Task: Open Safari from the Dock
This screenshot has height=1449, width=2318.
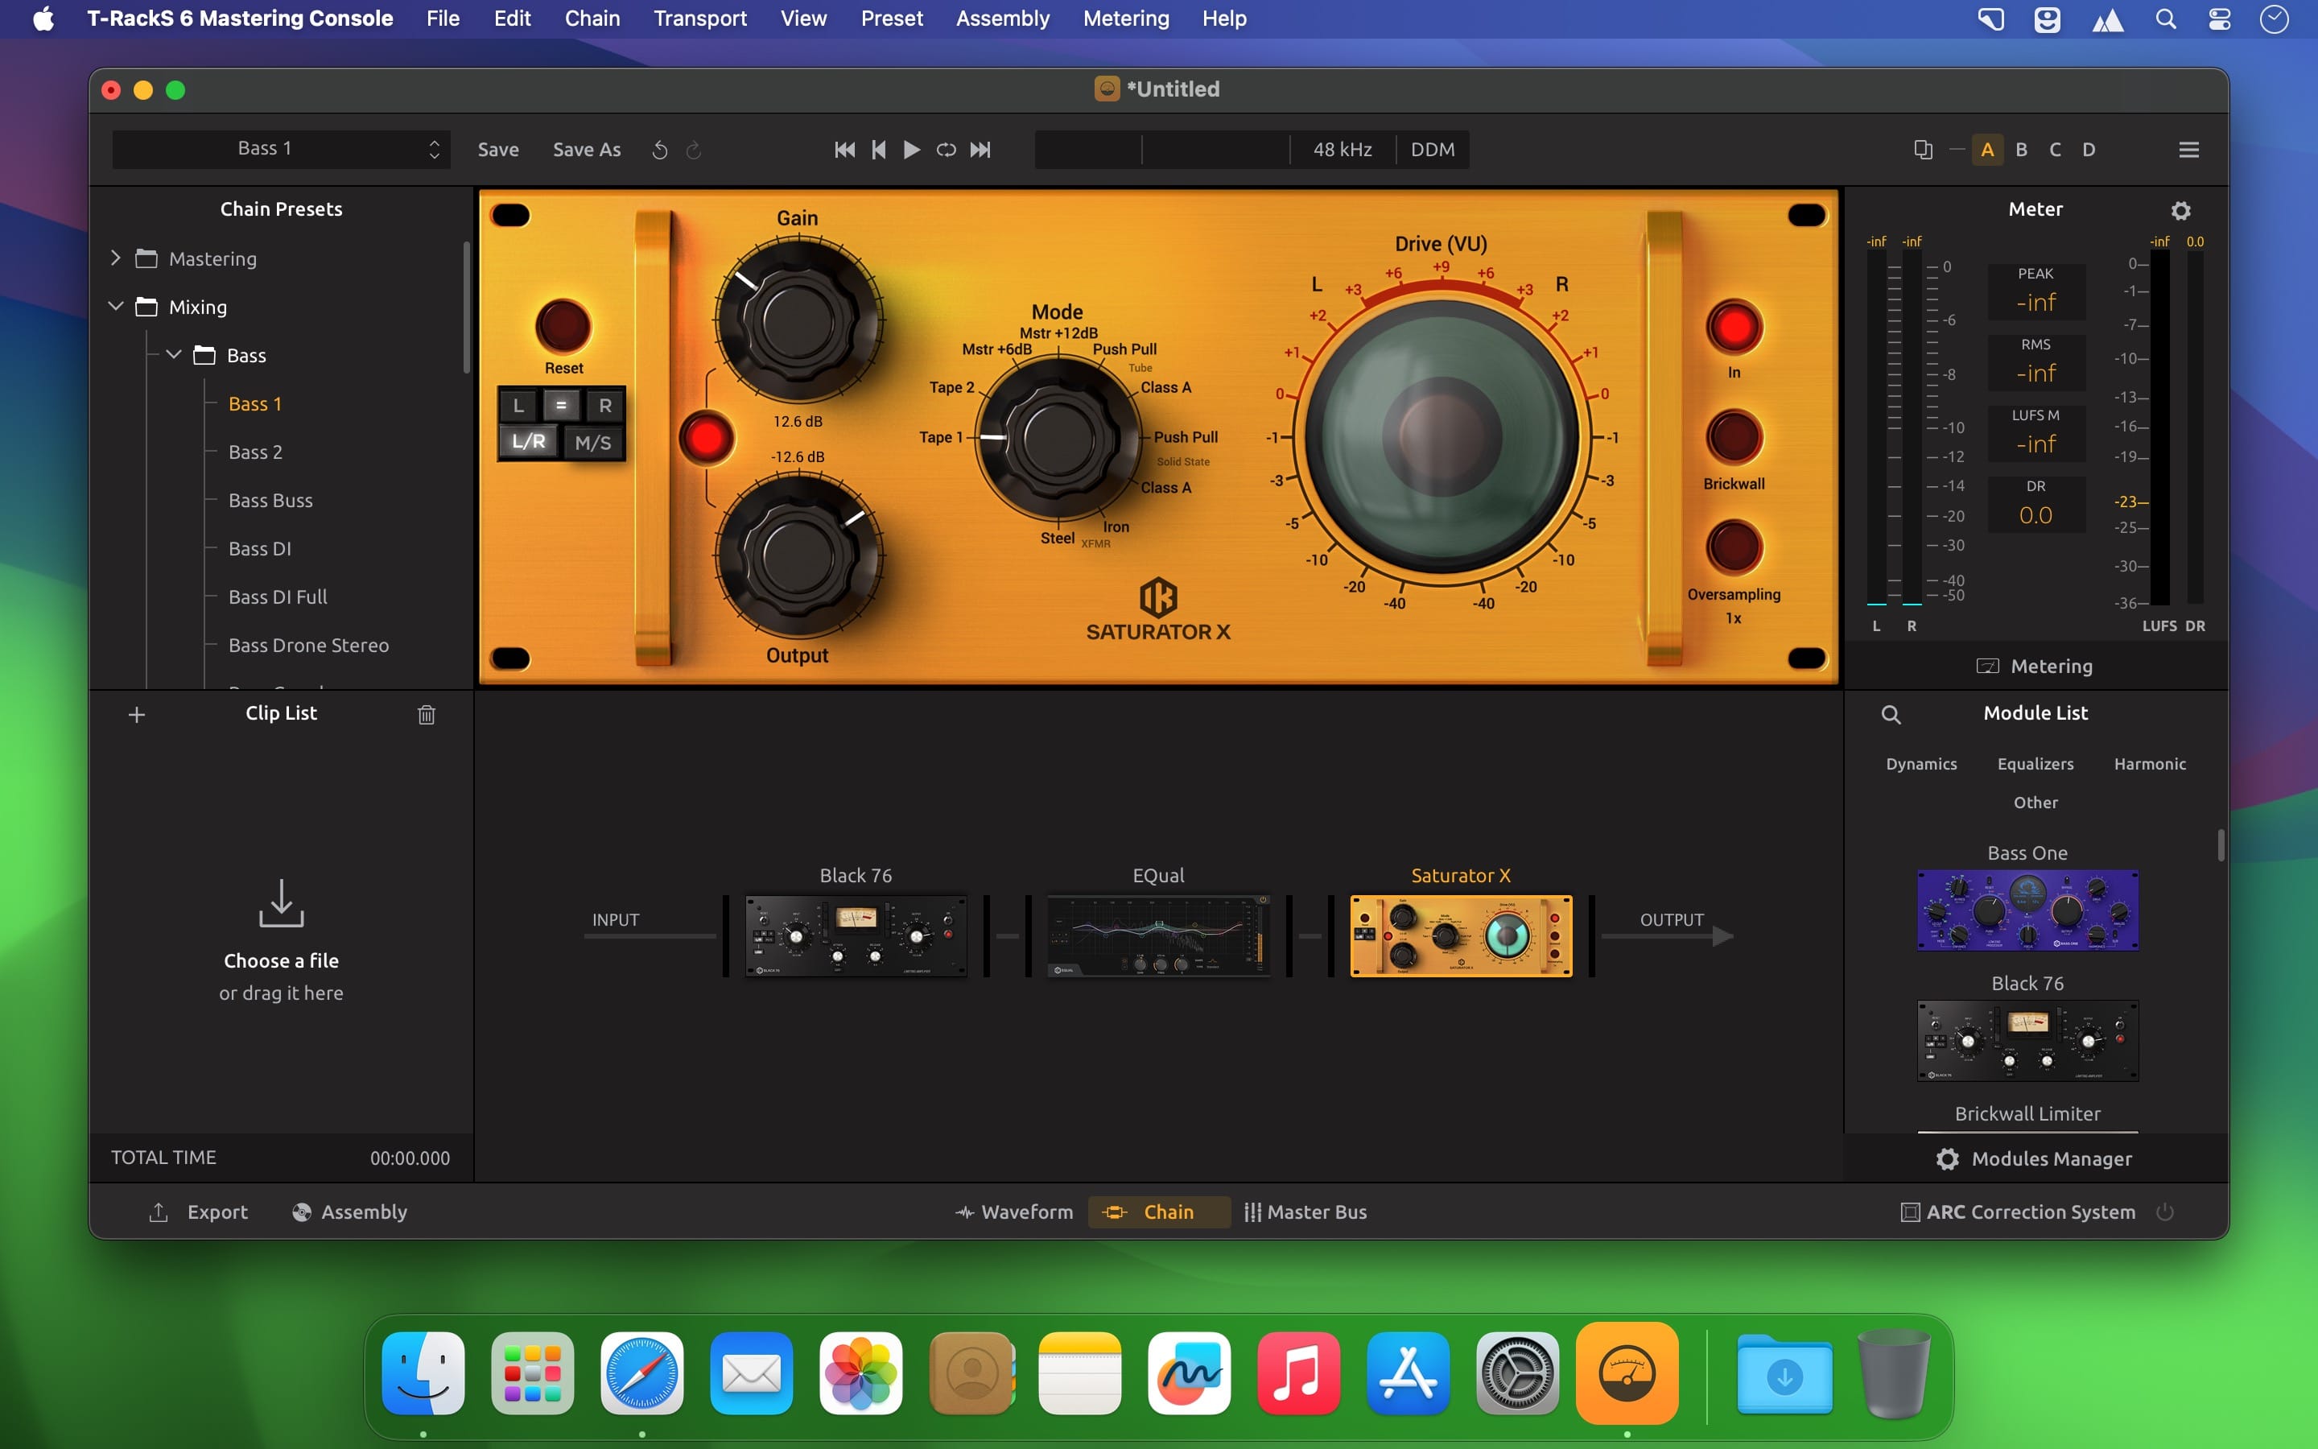Action: point(641,1373)
